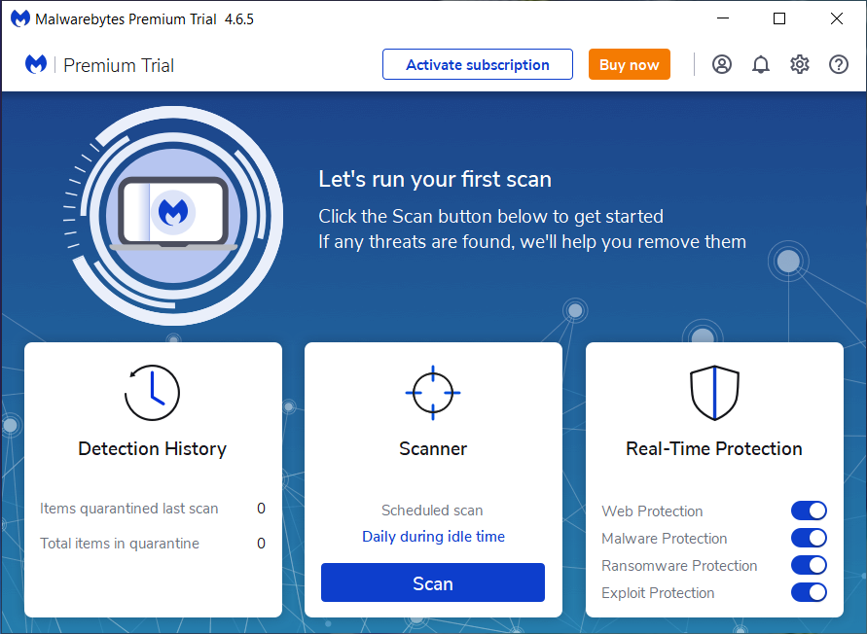
Task: Minimize the Malwarebytes window
Action: (x=723, y=18)
